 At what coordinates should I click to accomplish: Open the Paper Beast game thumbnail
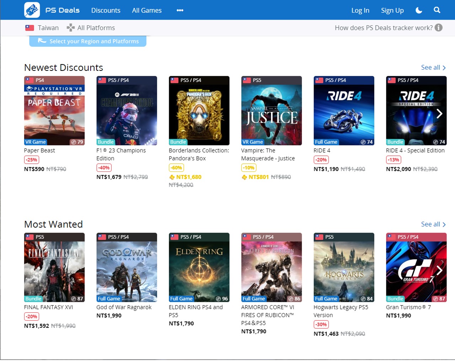(x=54, y=111)
